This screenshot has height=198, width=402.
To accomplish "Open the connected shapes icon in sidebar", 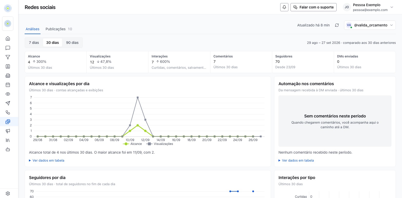I will tap(8, 112).
